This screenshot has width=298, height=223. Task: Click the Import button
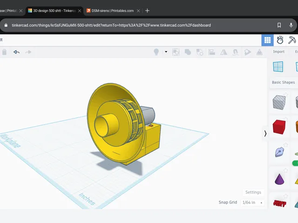pos(278,52)
